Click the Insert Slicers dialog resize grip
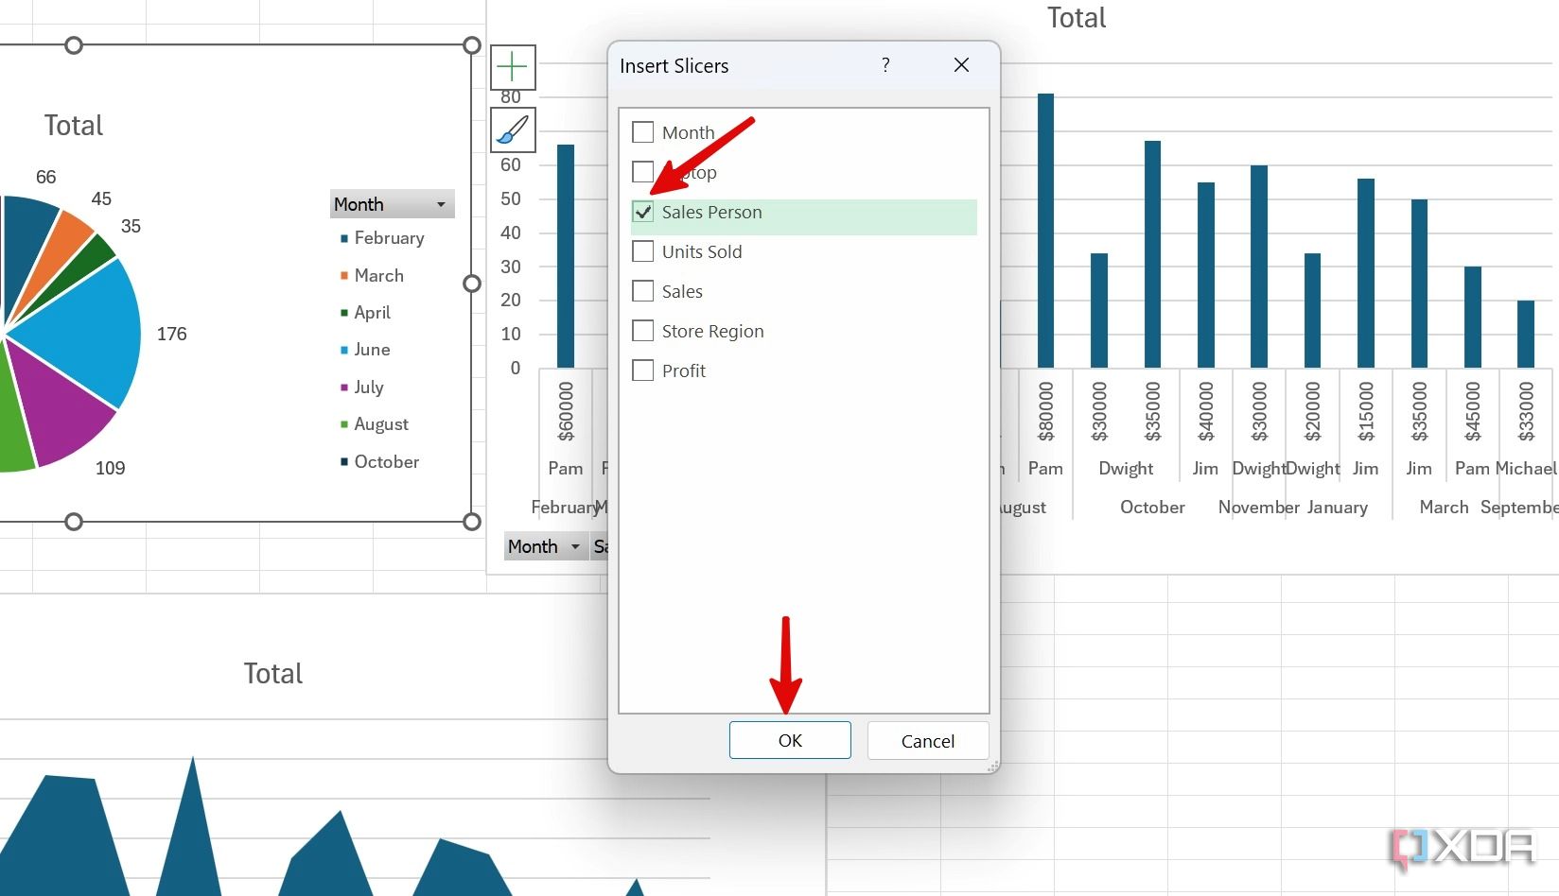 pyautogui.click(x=991, y=766)
